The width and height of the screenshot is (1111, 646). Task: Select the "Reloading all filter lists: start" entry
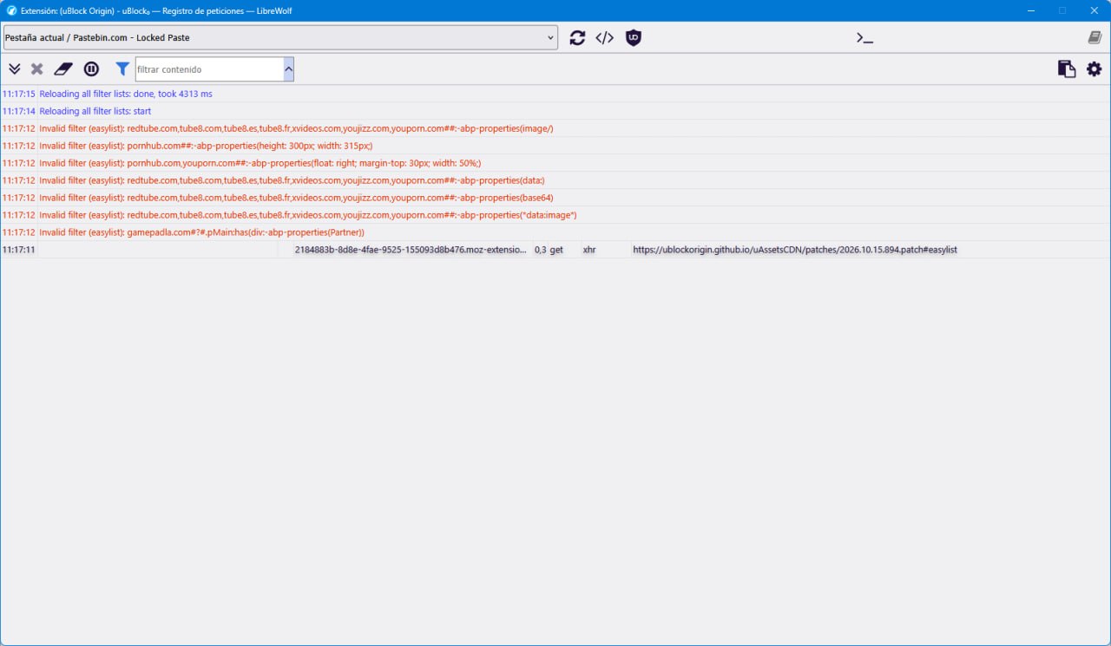(555, 111)
